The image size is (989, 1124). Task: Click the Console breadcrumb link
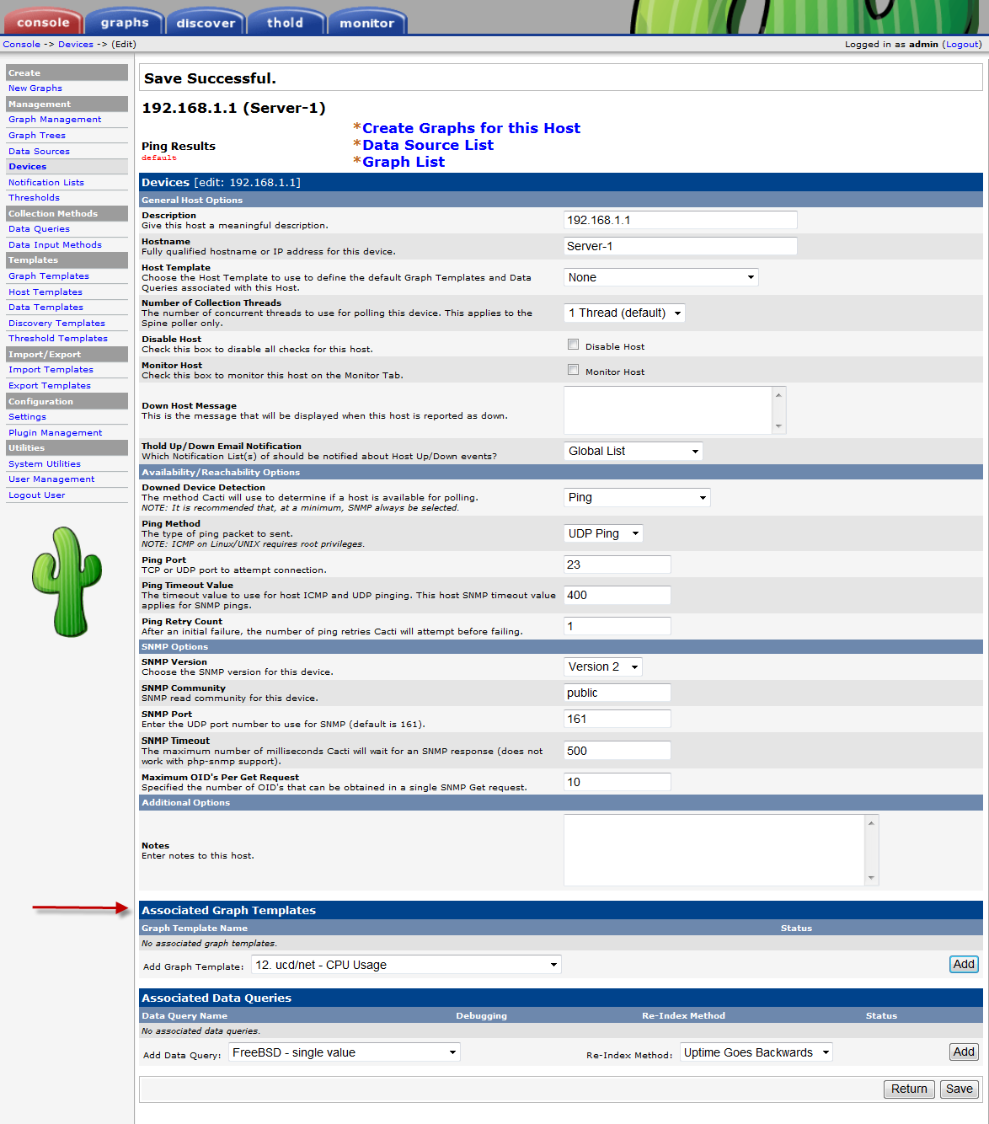(22, 45)
